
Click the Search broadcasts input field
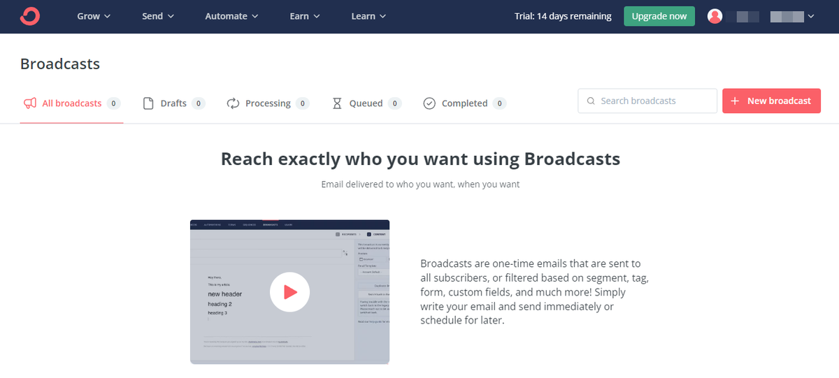[x=647, y=101]
